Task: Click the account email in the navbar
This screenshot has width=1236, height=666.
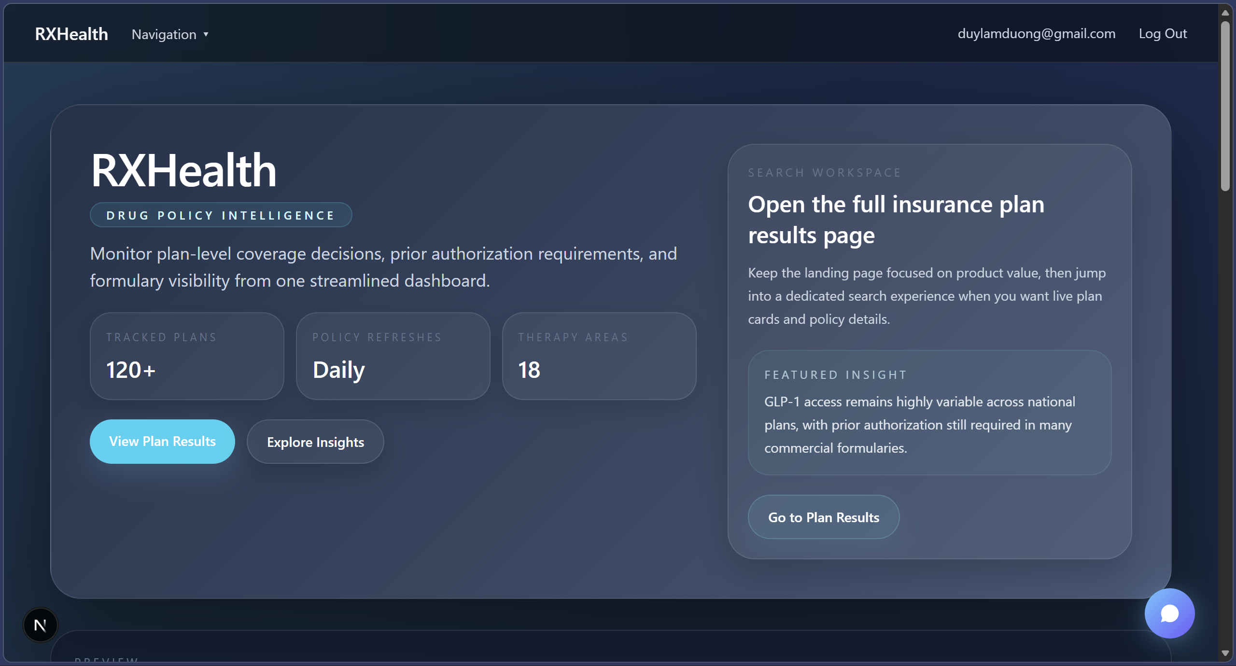Action: pos(1036,33)
